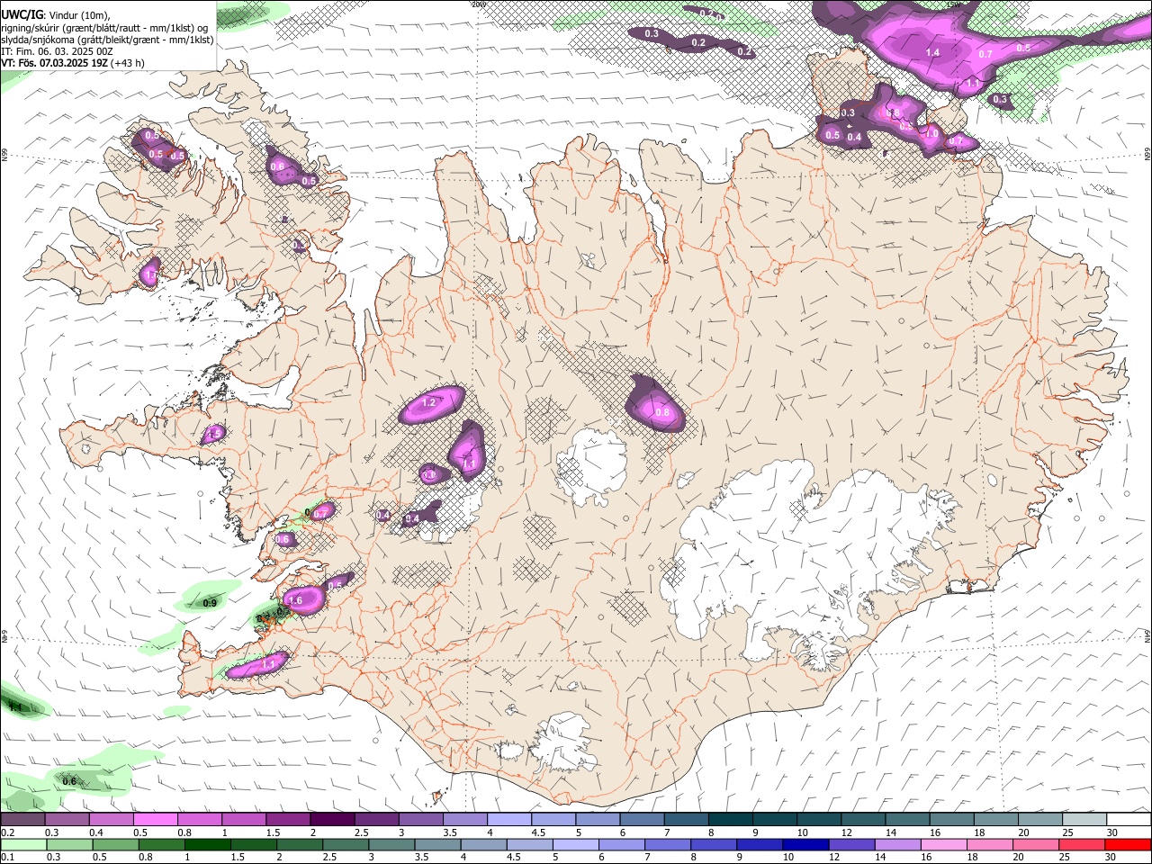Pick the light orchid swatch at 14 in the bottom legend row
This screenshot has height=864, width=1152.
pos(898,845)
